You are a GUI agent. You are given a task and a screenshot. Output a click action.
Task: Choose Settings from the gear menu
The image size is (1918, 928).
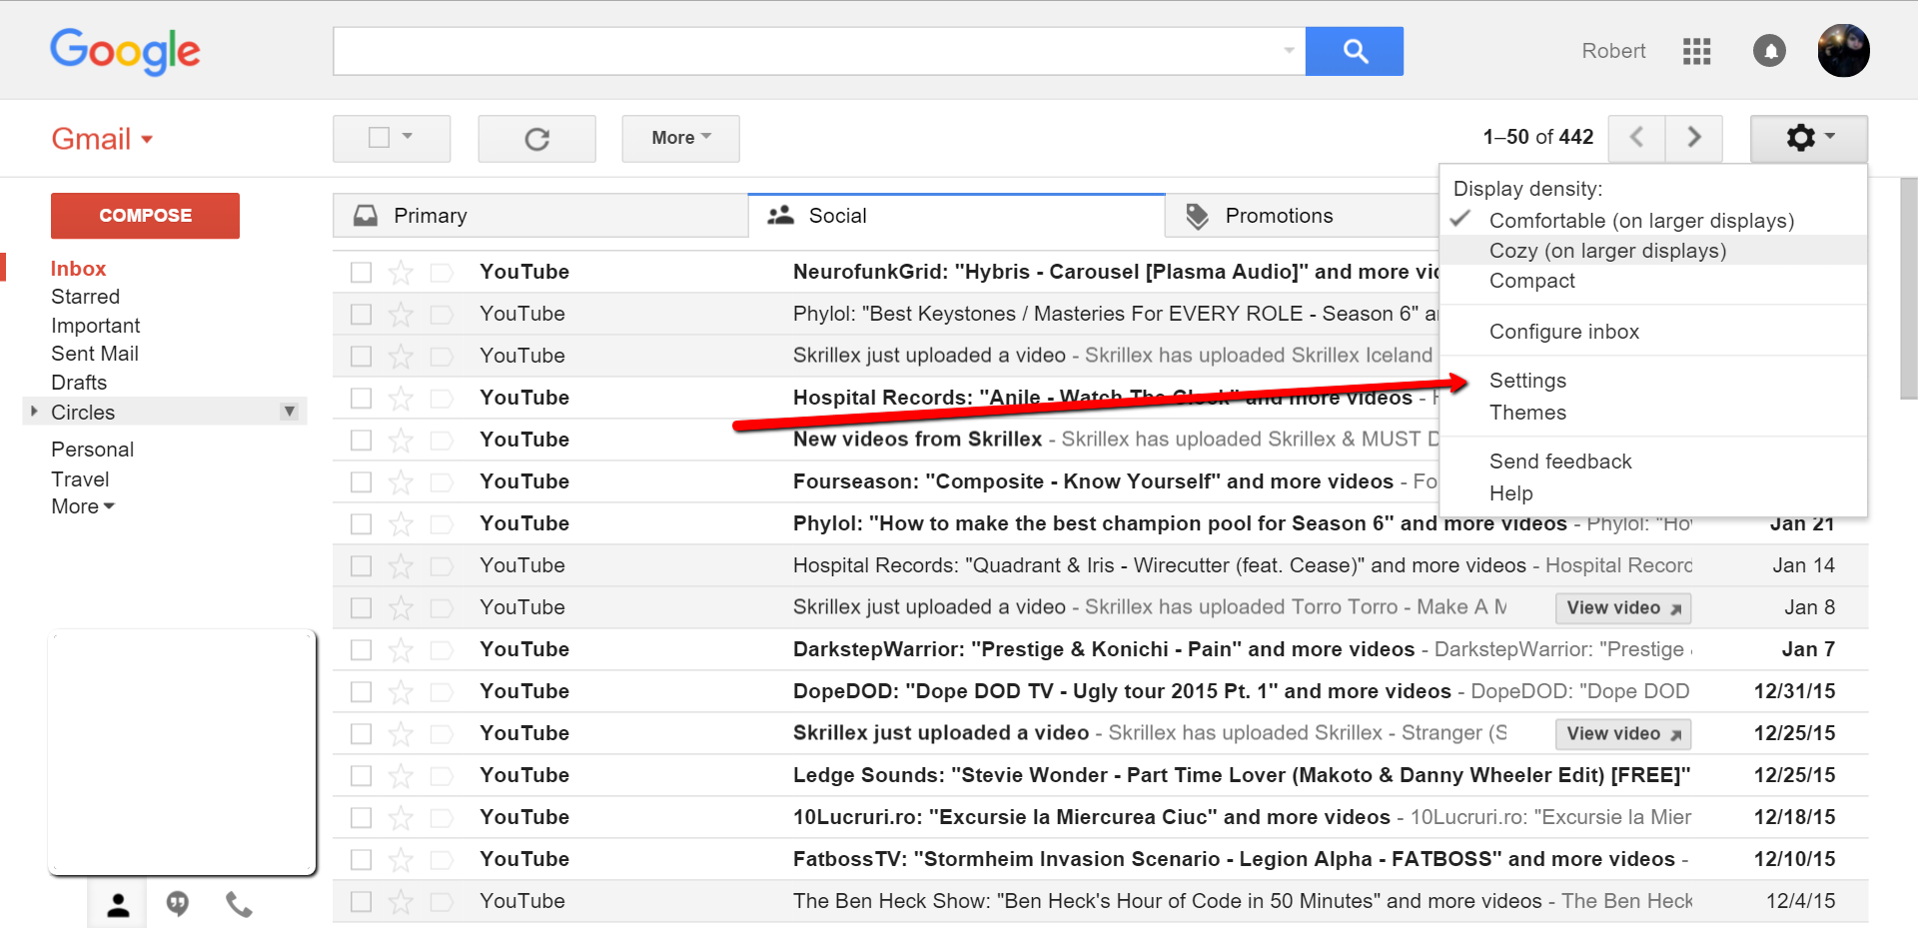tap(1527, 381)
